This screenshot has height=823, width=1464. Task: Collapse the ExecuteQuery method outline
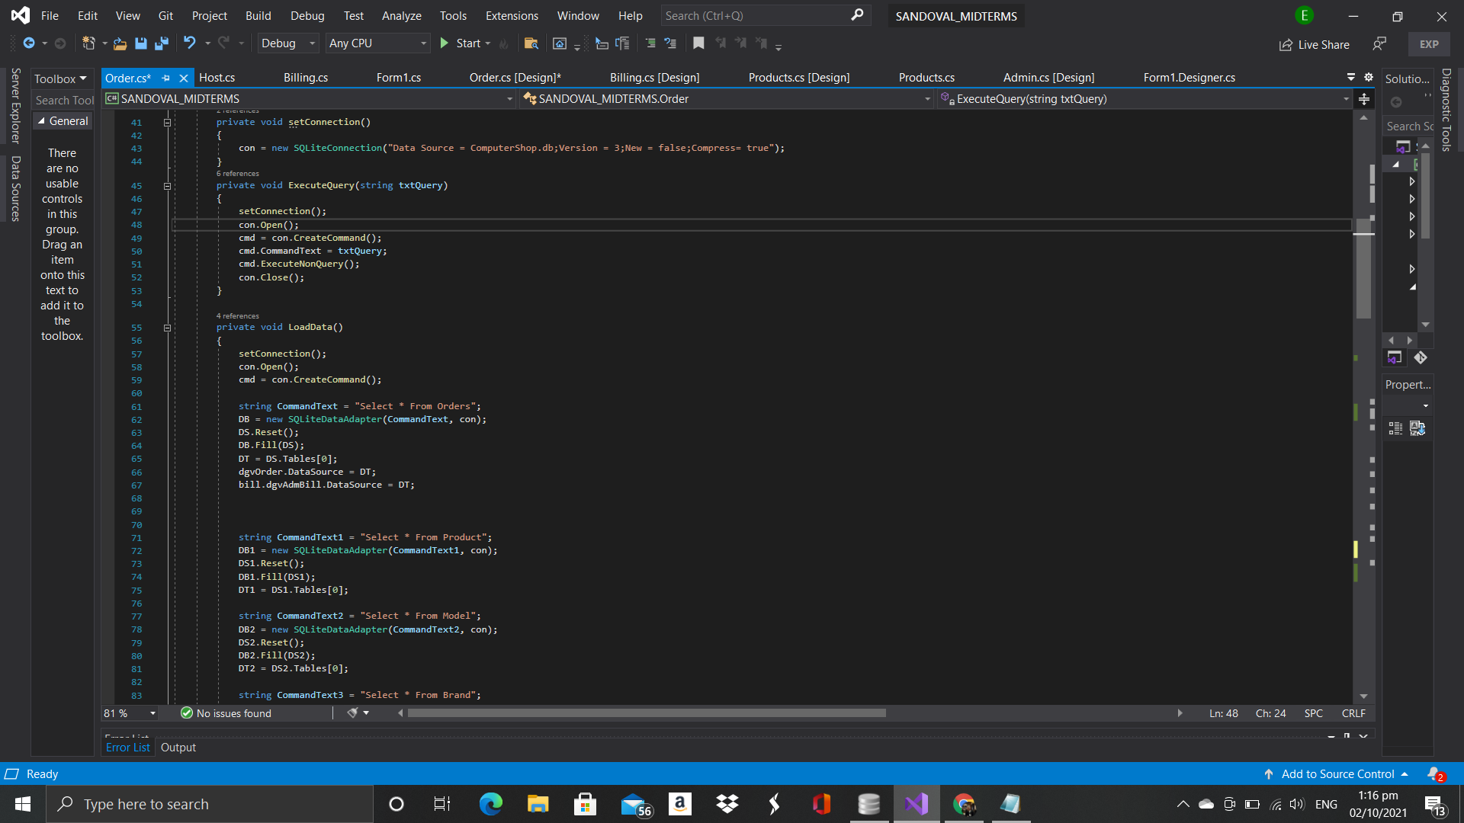(x=167, y=185)
